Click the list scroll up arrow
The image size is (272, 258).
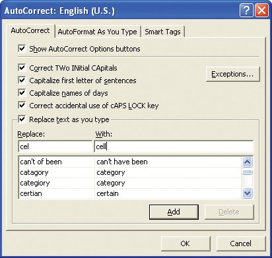247,162
